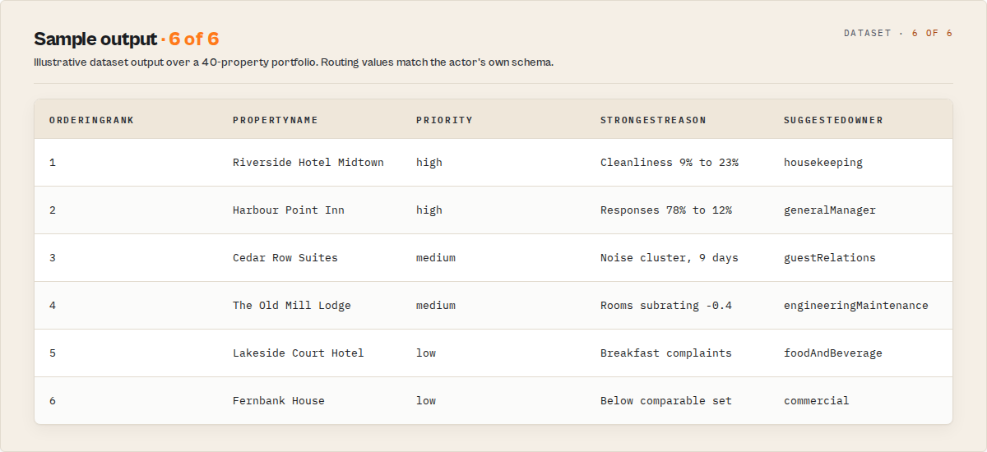Click priority high for Harbour Point Inn

429,210
